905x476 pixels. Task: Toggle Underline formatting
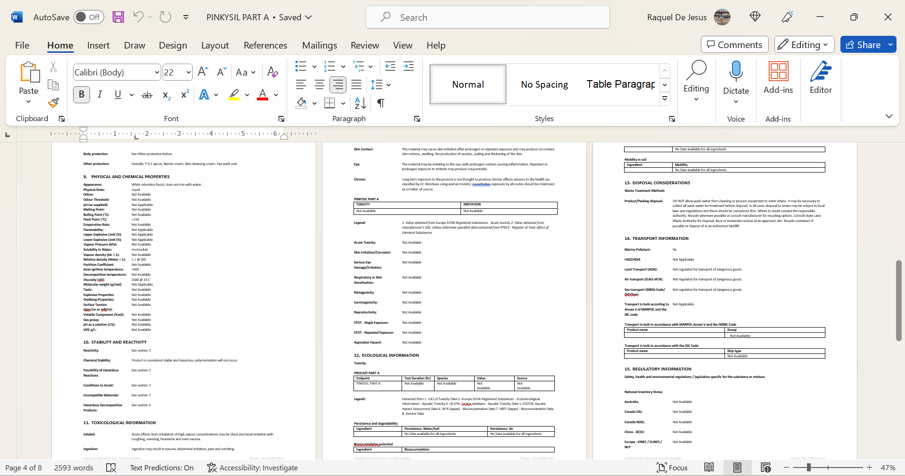tap(118, 95)
